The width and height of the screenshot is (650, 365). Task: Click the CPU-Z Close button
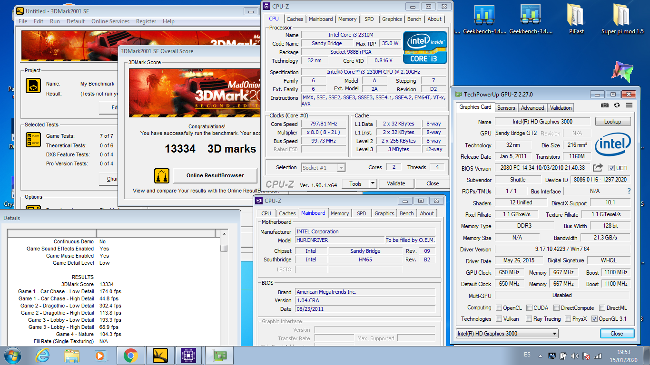tap(433, 183)
